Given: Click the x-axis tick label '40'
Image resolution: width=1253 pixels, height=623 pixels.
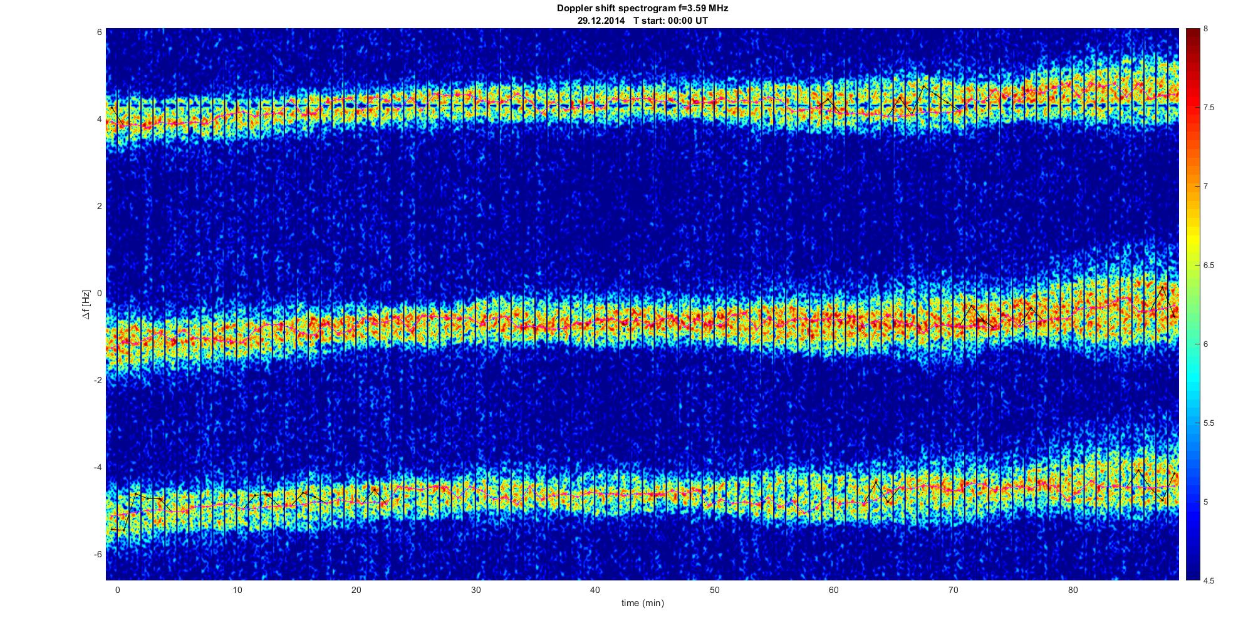Looking at the screenshot, I should pos(595,590).
